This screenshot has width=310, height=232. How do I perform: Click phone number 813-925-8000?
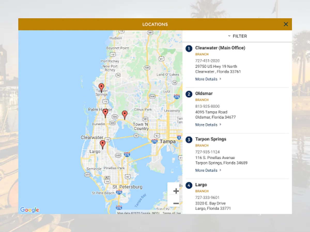pyautogui.click(x=207, y=106)
